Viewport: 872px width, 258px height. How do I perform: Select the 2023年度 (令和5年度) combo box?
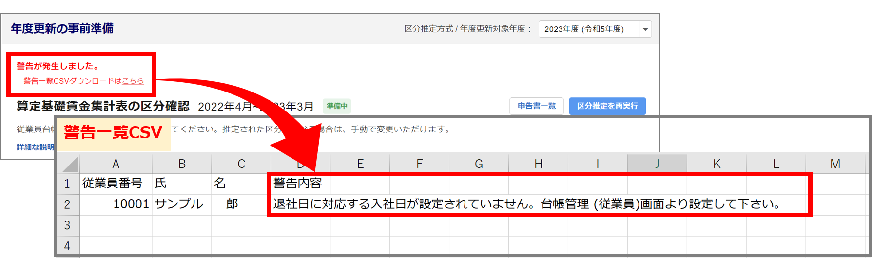coord(588,29)
